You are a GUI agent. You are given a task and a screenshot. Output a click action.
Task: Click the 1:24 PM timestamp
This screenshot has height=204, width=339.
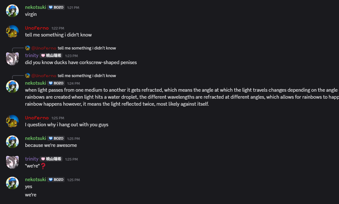[73, 83]
